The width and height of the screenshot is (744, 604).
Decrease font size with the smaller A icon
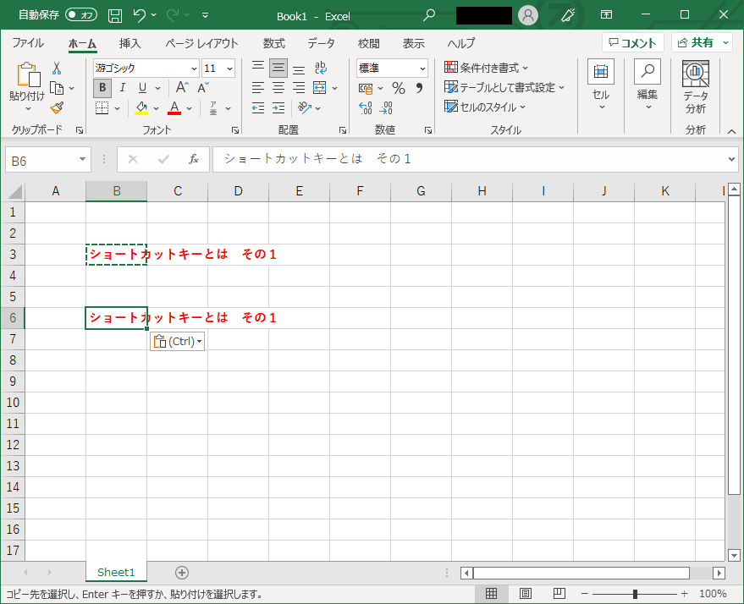pos(203,87)
